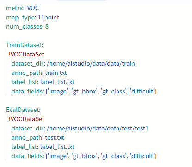Click the 11point map_type value
Screen dimensions: 192x167
coord(49,18)
